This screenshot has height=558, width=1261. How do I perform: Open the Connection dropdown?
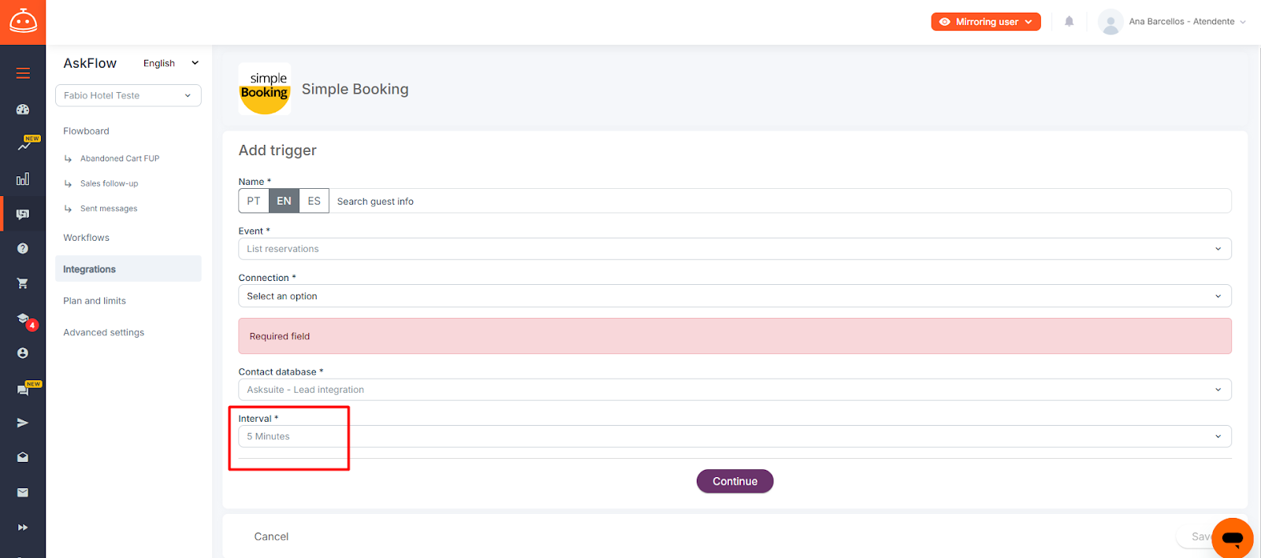pyautogui.click(x=735, y=296)
